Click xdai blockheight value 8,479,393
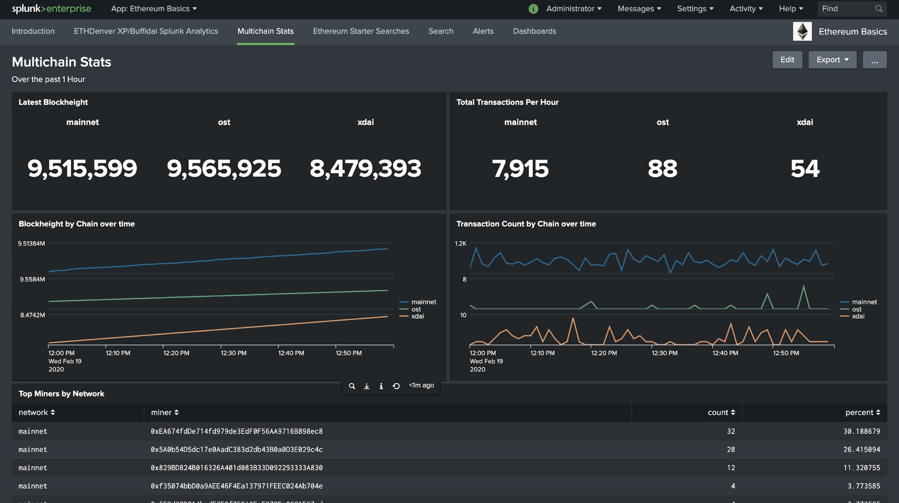The image size is (899, 503). pyautogui.click(x=365, y=169)
